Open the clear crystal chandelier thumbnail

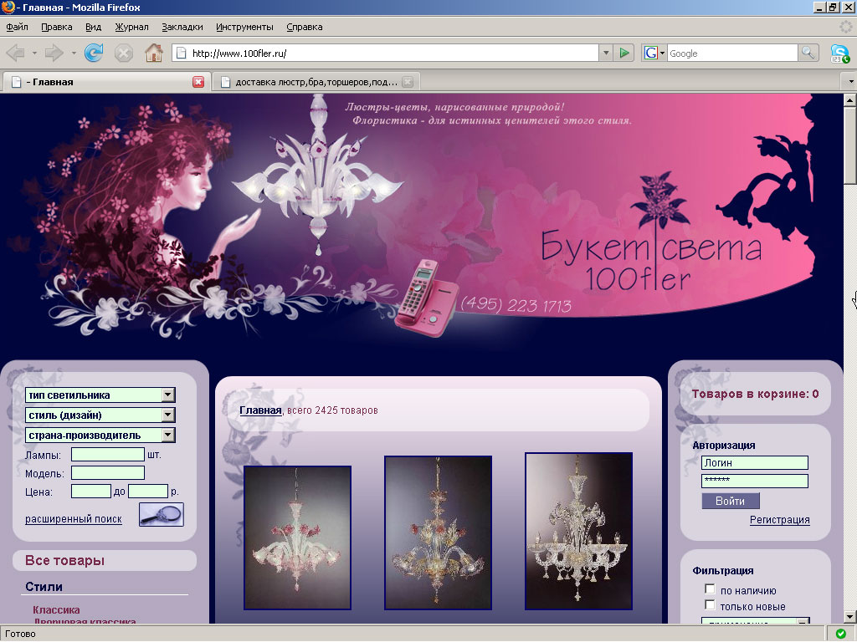tap(579, 531)
